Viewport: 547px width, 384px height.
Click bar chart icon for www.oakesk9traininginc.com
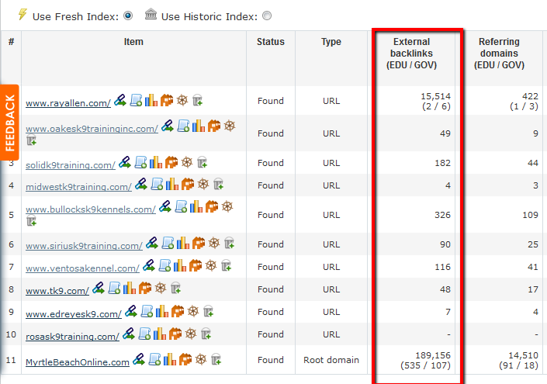click(199, 126)
